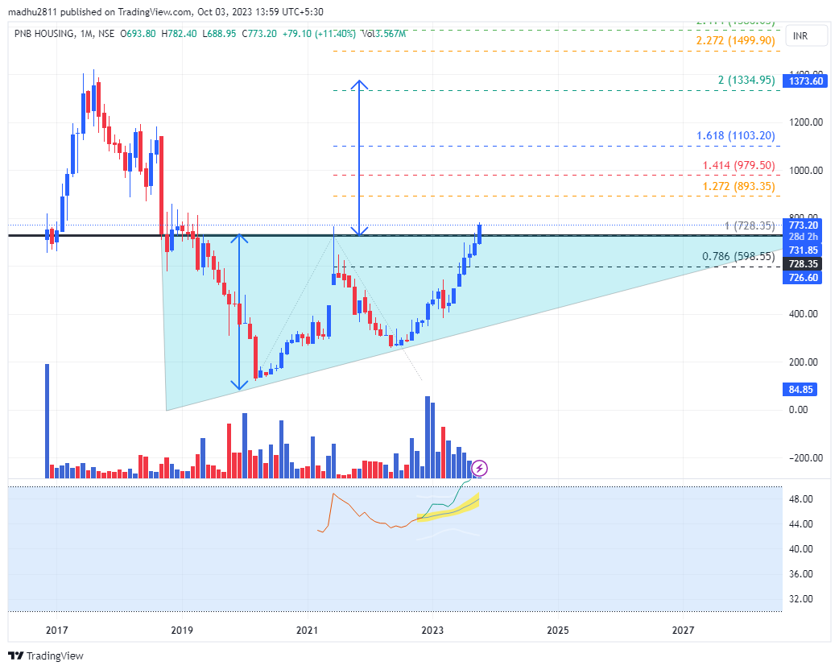Click the 728.35 black price label

point(802,264)
